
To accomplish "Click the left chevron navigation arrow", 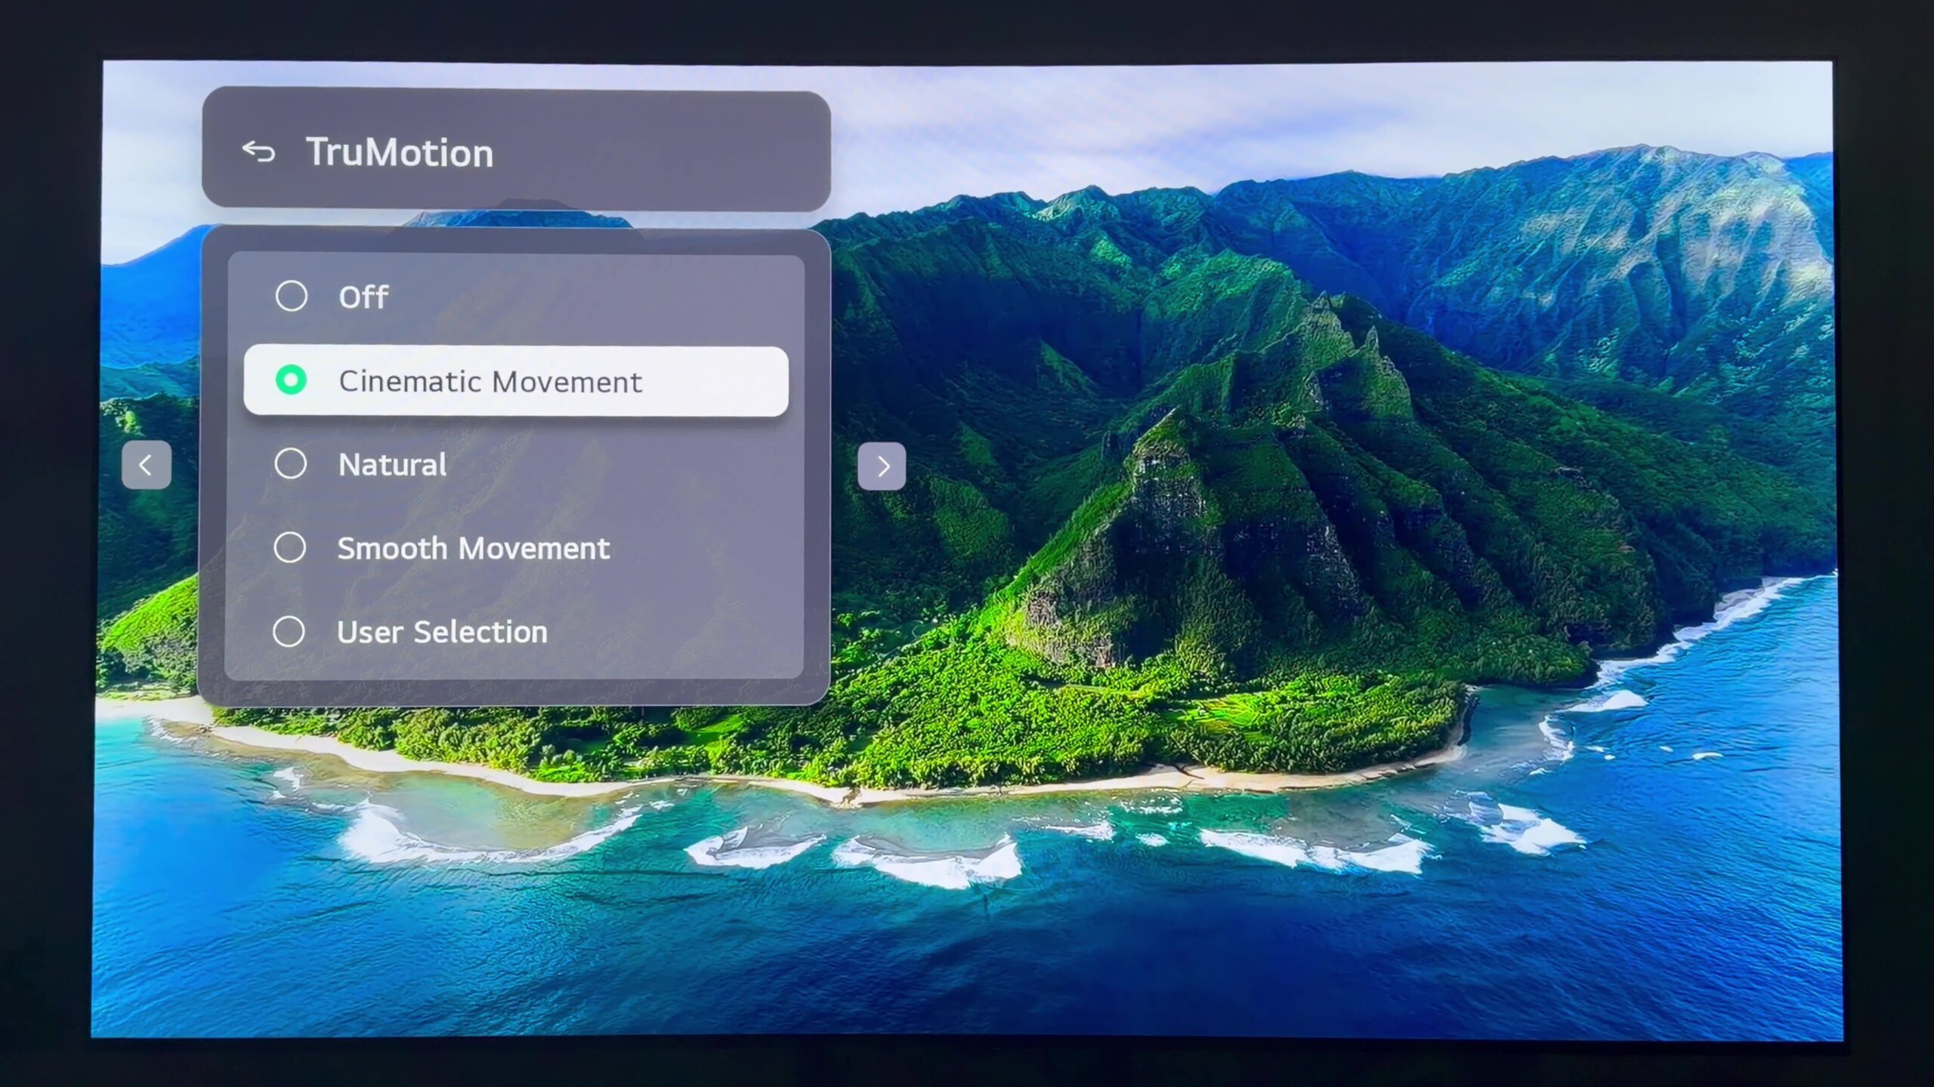I will coord(146,465).
